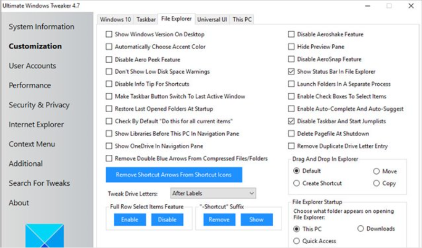Open System Information section

coord(42,27)
